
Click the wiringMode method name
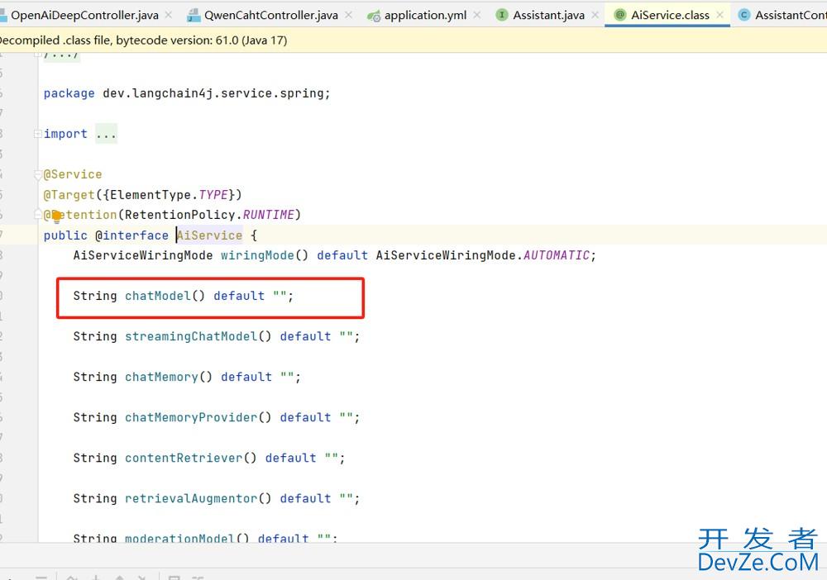(x=257, y=255)
